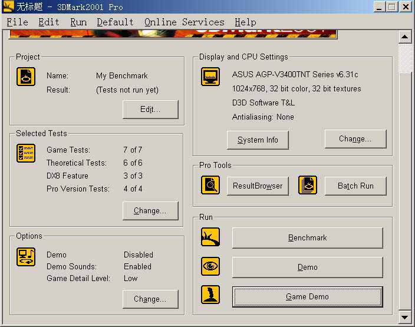Launch the Game Demo
The width and height of the screenshot is (415, 327).
point(307,297)
